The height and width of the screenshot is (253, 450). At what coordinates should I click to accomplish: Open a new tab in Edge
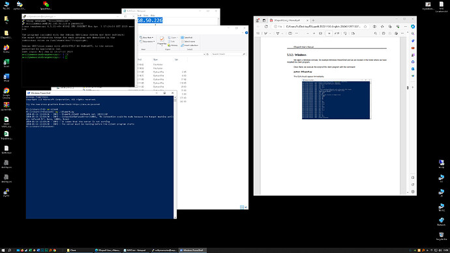(313, 20)
